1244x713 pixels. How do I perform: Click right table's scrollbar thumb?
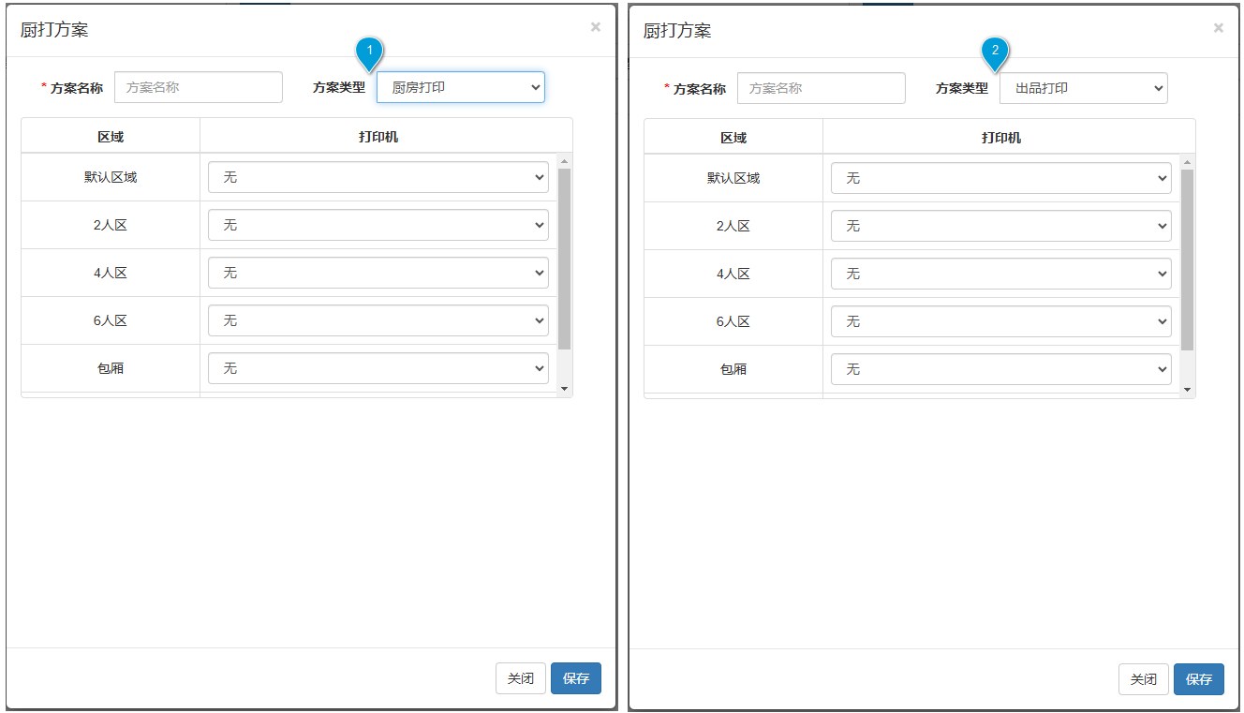tap(1187, 260)
